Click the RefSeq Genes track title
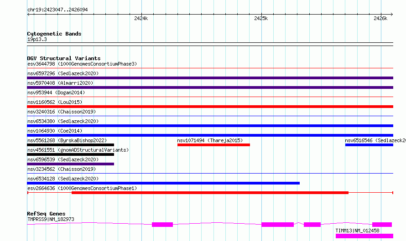 click(x=46, y=214)
